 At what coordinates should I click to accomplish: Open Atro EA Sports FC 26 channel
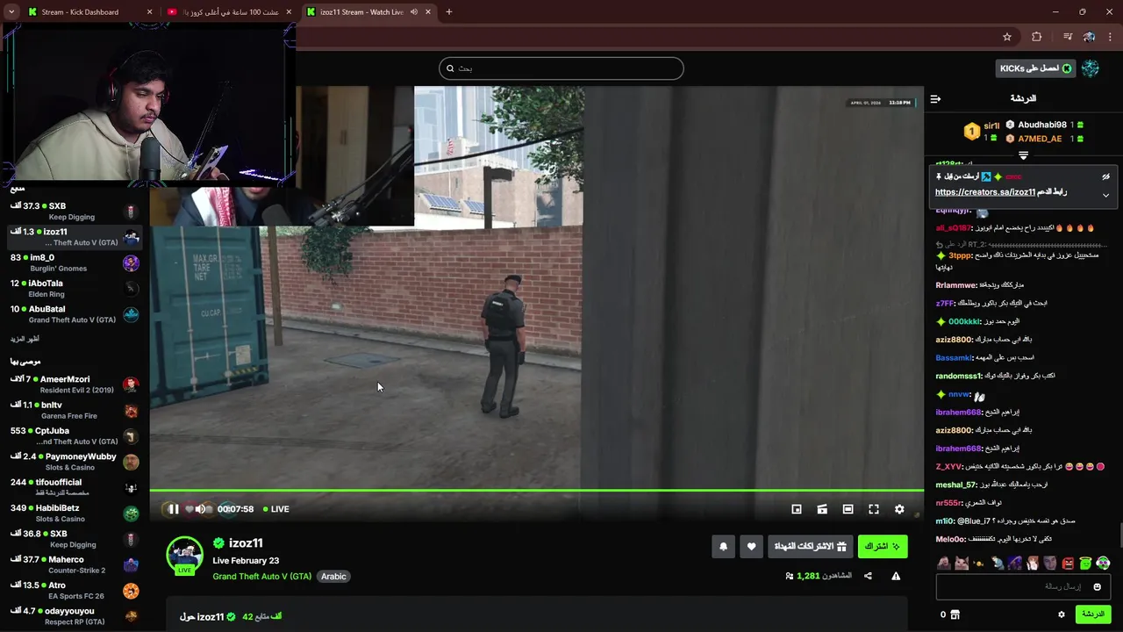pyautogui.click(x=75, y=590)
